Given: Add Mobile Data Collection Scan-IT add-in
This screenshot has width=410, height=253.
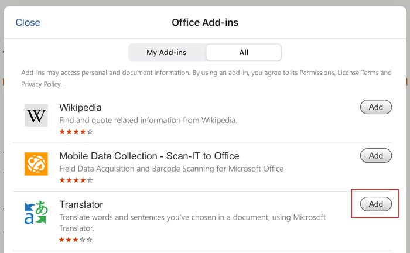Looking at the screenshot, I should tap(376, 156).
